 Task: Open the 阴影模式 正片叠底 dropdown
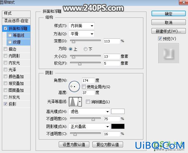pyautogui.click(x=89, y=126)
